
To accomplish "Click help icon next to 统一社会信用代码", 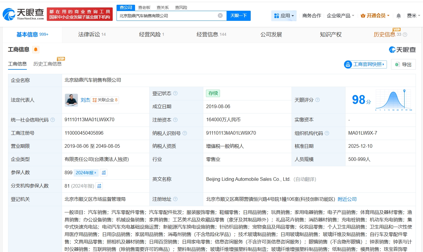I will point(53,120).
